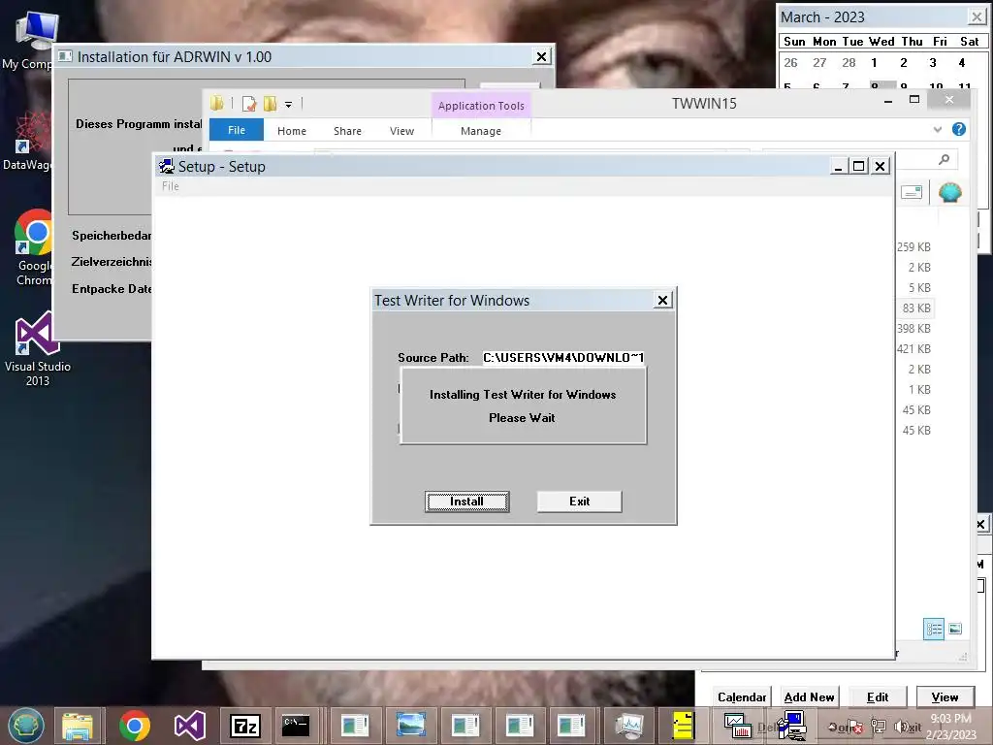Click the ADRWIN installer title bar icon
Image resolution: width=993 pixels, height=745 pixels.
(x=65, y=56)
